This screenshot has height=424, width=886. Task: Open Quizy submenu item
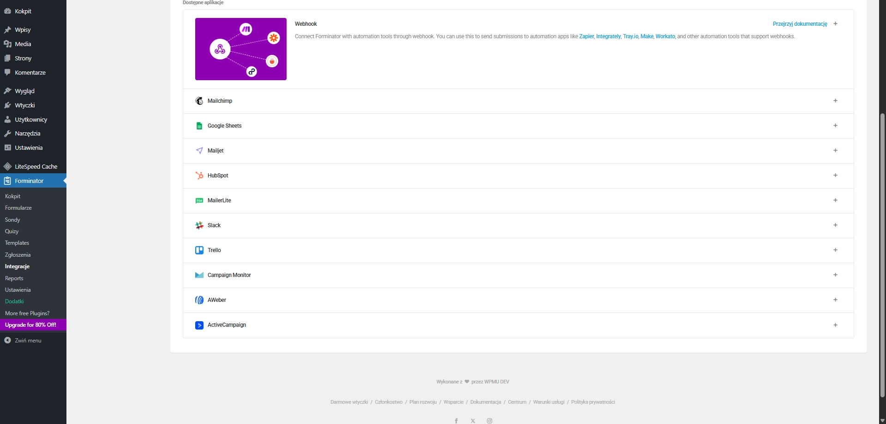(12, 231)
